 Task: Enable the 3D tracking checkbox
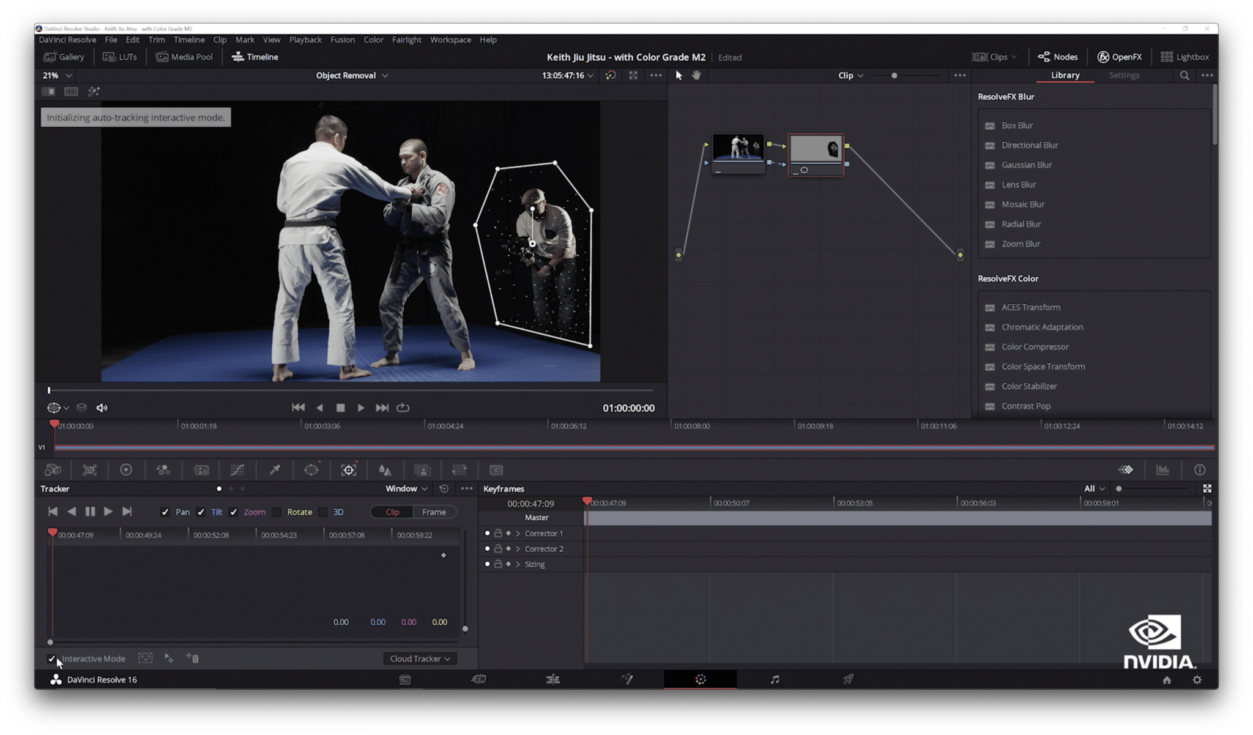click(323, 512)
